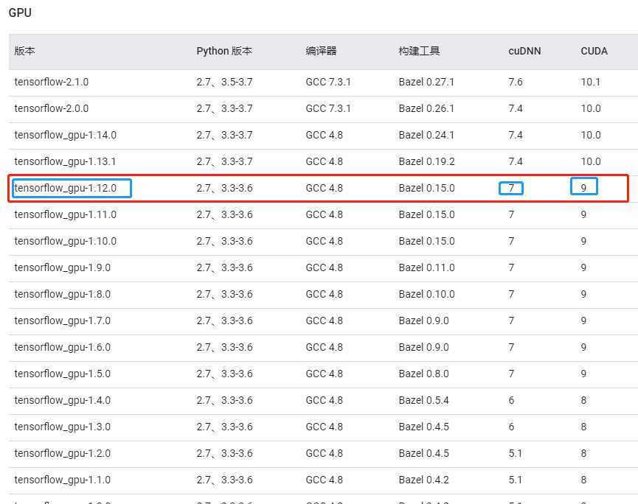Click Bazel 0.5.4 cell
Image resolution: width=638 pixels, height=504 pixels.
coord(423,400)
